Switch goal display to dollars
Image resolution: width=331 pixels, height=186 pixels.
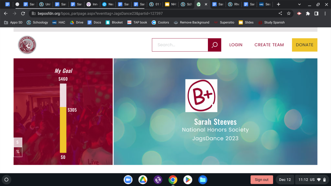[18, 142]
